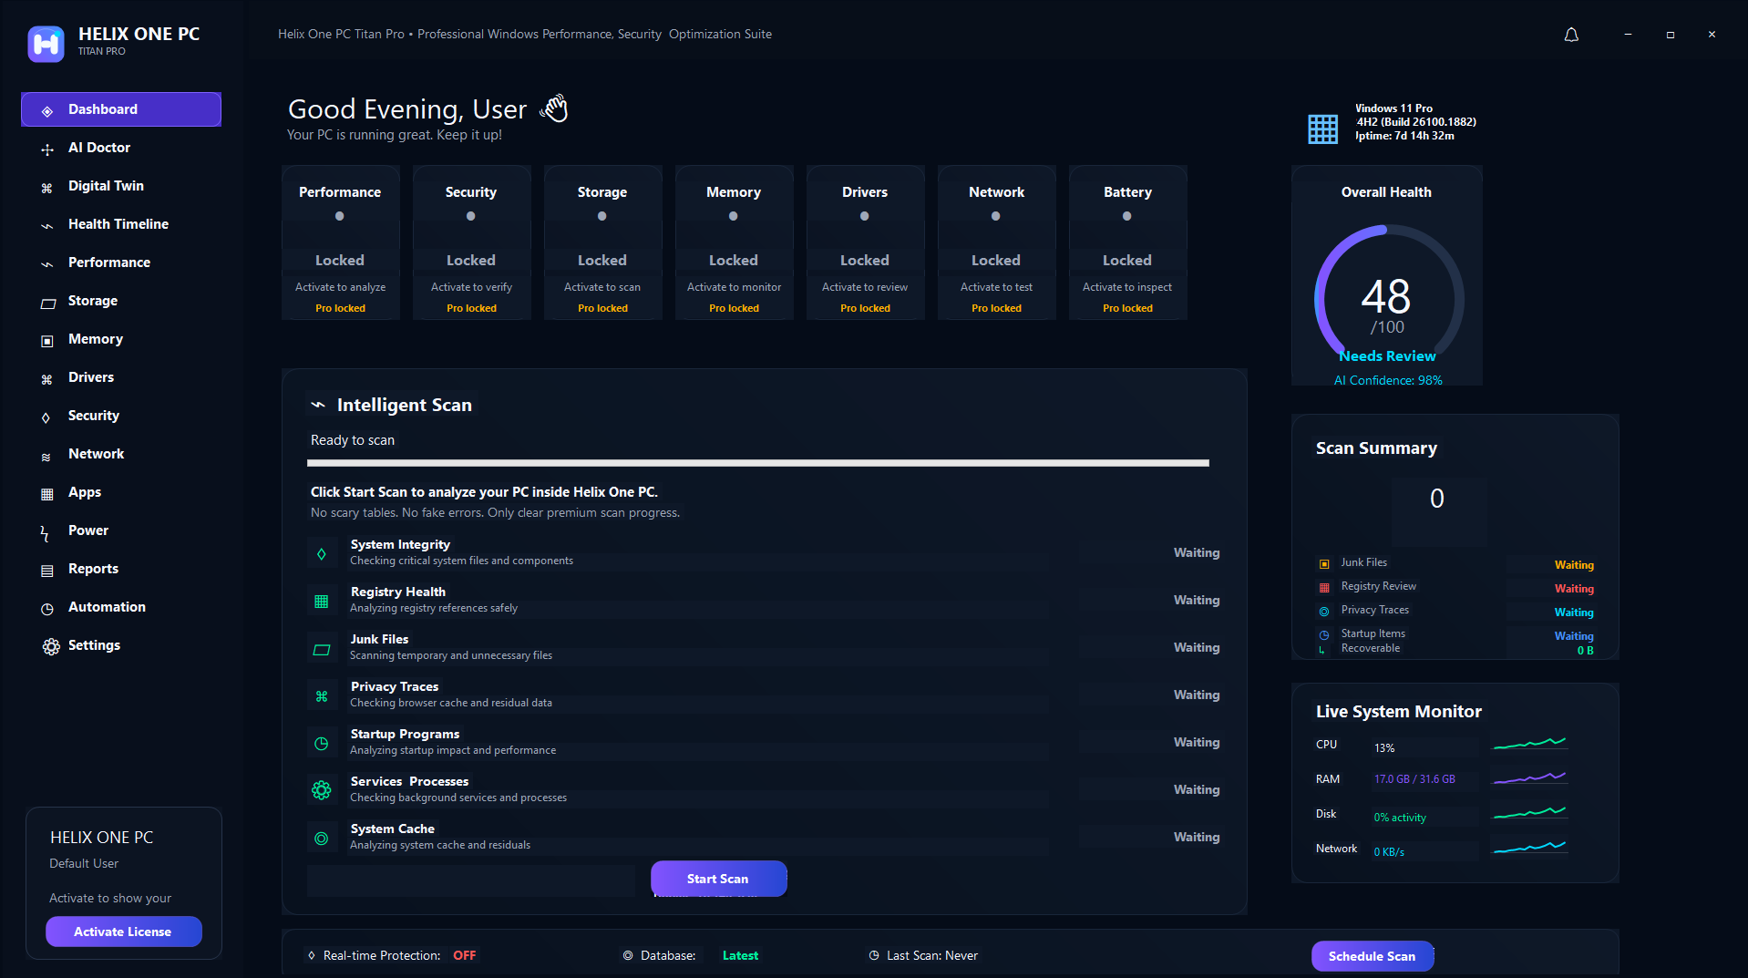
Task: Click the Activate to monitor text on Memory card
Action: click(x=734, y=287)
